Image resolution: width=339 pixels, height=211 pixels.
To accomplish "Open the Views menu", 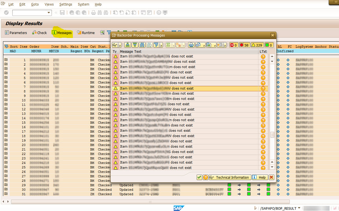I will tap(49, 4).
